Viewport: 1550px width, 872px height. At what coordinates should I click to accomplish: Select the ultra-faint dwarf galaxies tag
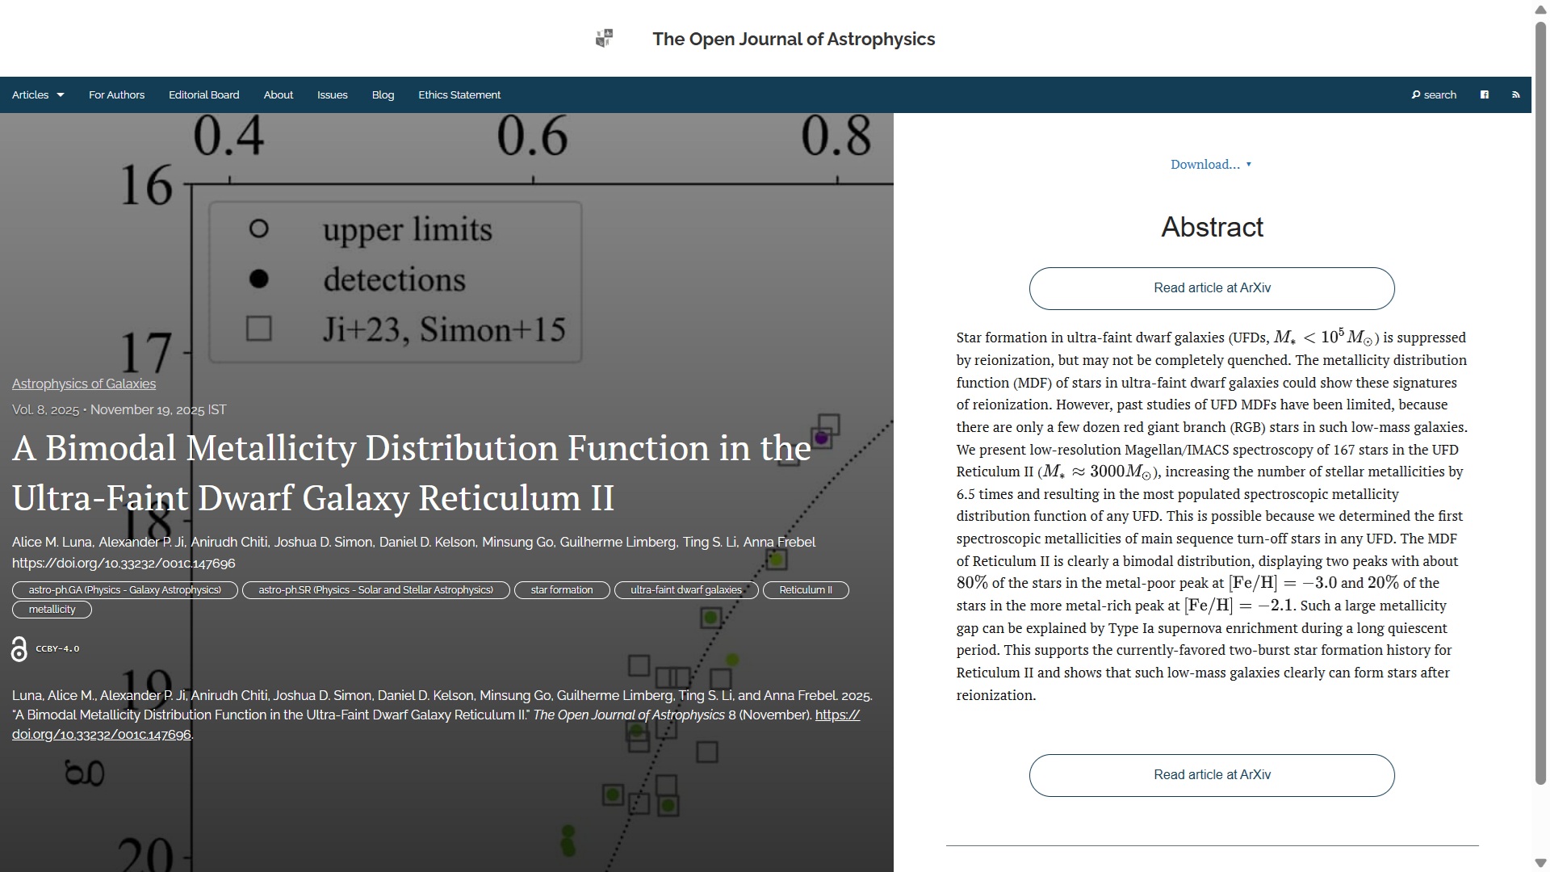[685, 590]
